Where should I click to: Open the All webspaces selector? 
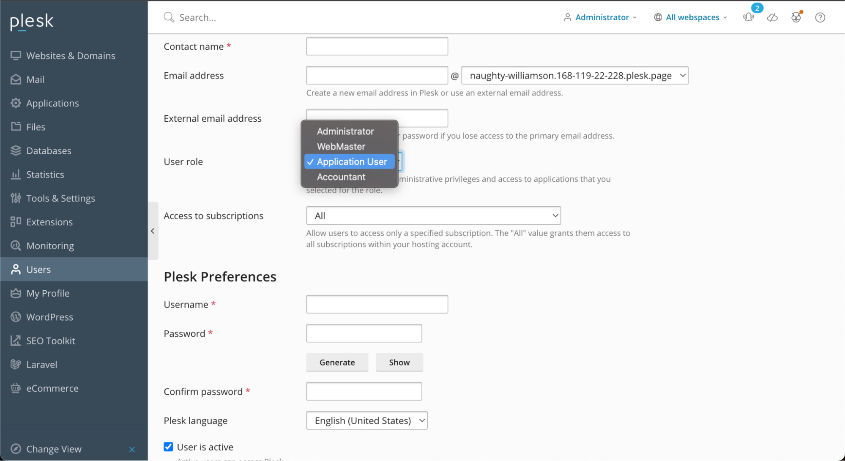click(690, 17)
